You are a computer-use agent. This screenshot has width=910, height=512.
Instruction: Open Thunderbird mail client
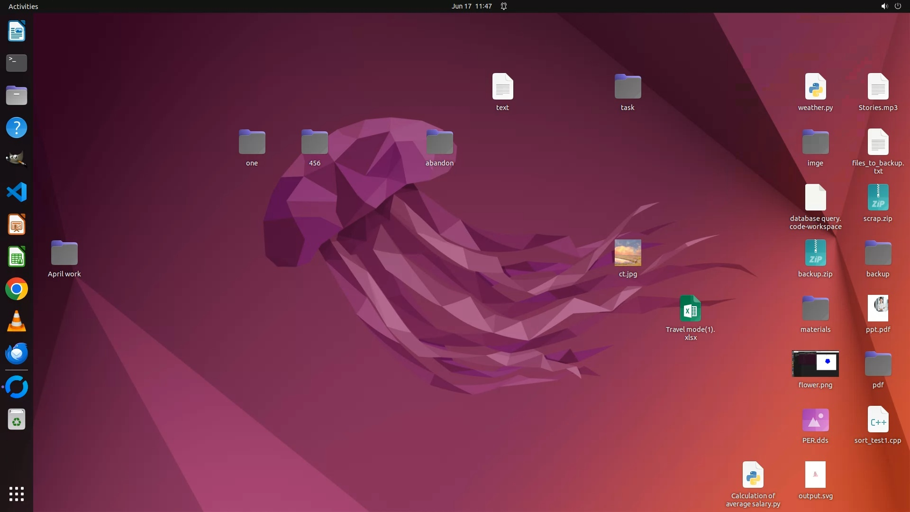(x=17, y=354)
